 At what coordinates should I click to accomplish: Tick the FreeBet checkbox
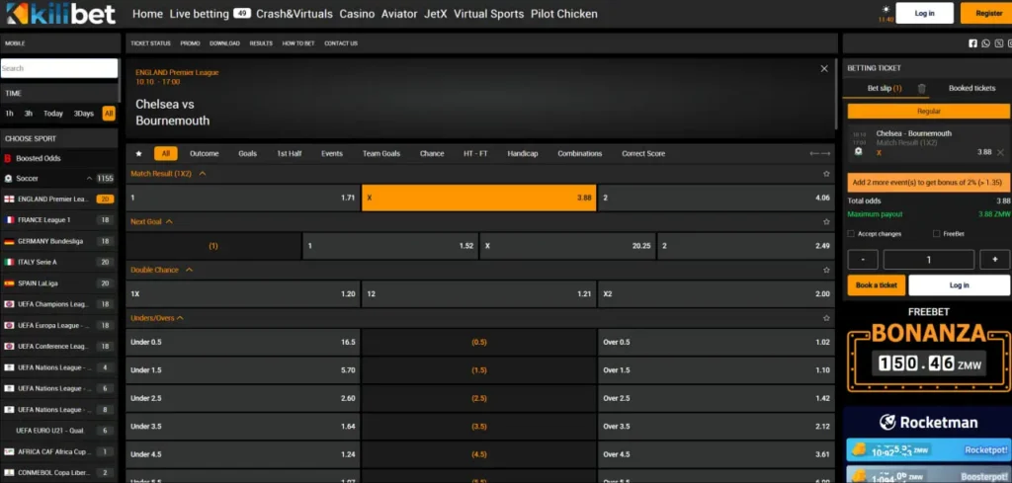(937, 233)
